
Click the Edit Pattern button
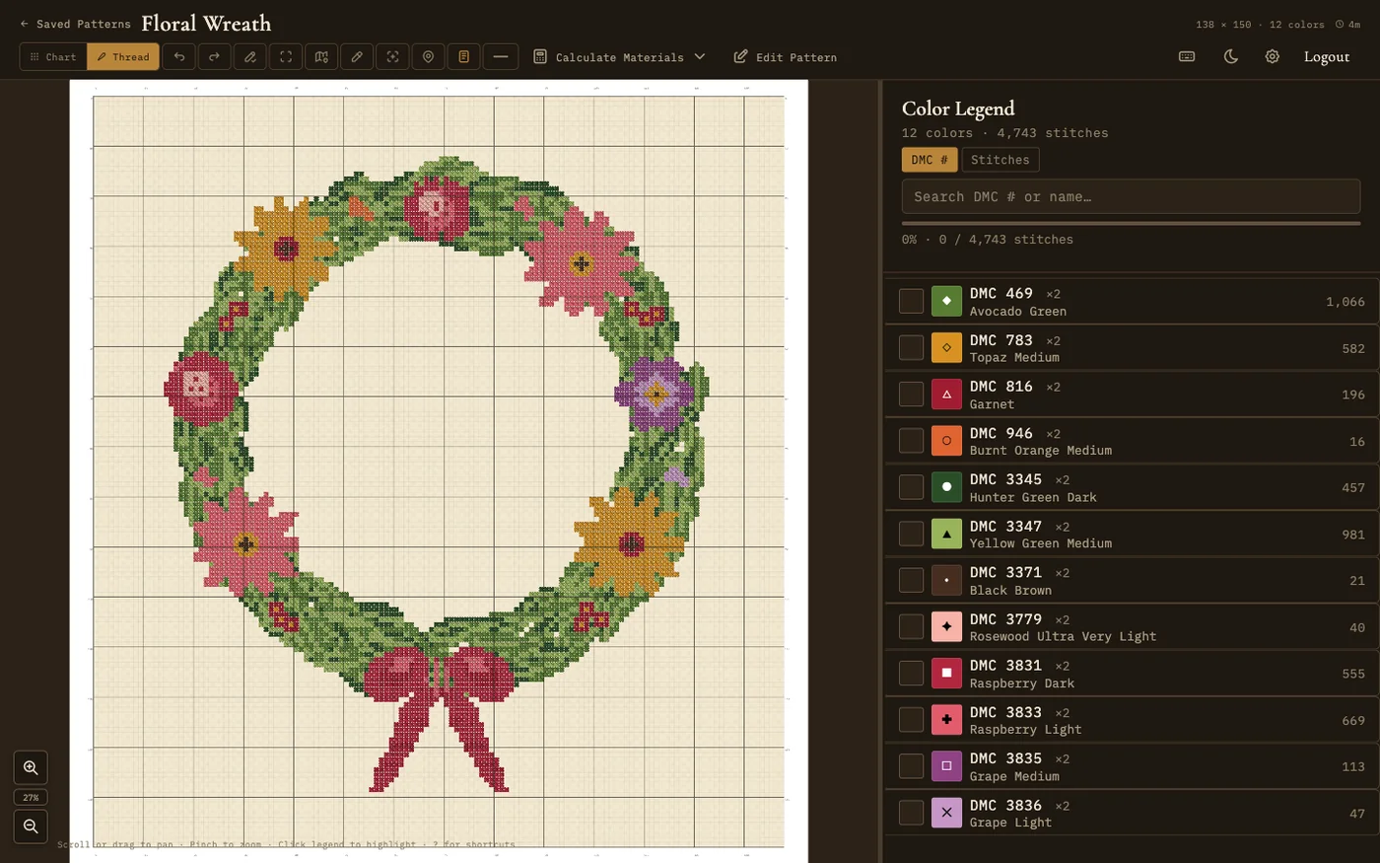click(x=785, y=57)
